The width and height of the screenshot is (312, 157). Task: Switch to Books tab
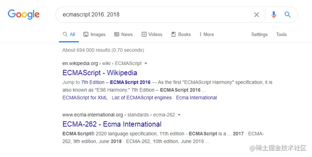[181, 34]
